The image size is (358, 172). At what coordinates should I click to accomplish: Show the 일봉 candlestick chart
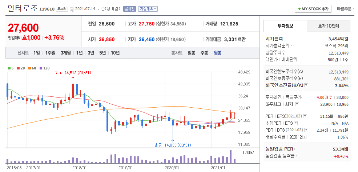click(191, 53)
